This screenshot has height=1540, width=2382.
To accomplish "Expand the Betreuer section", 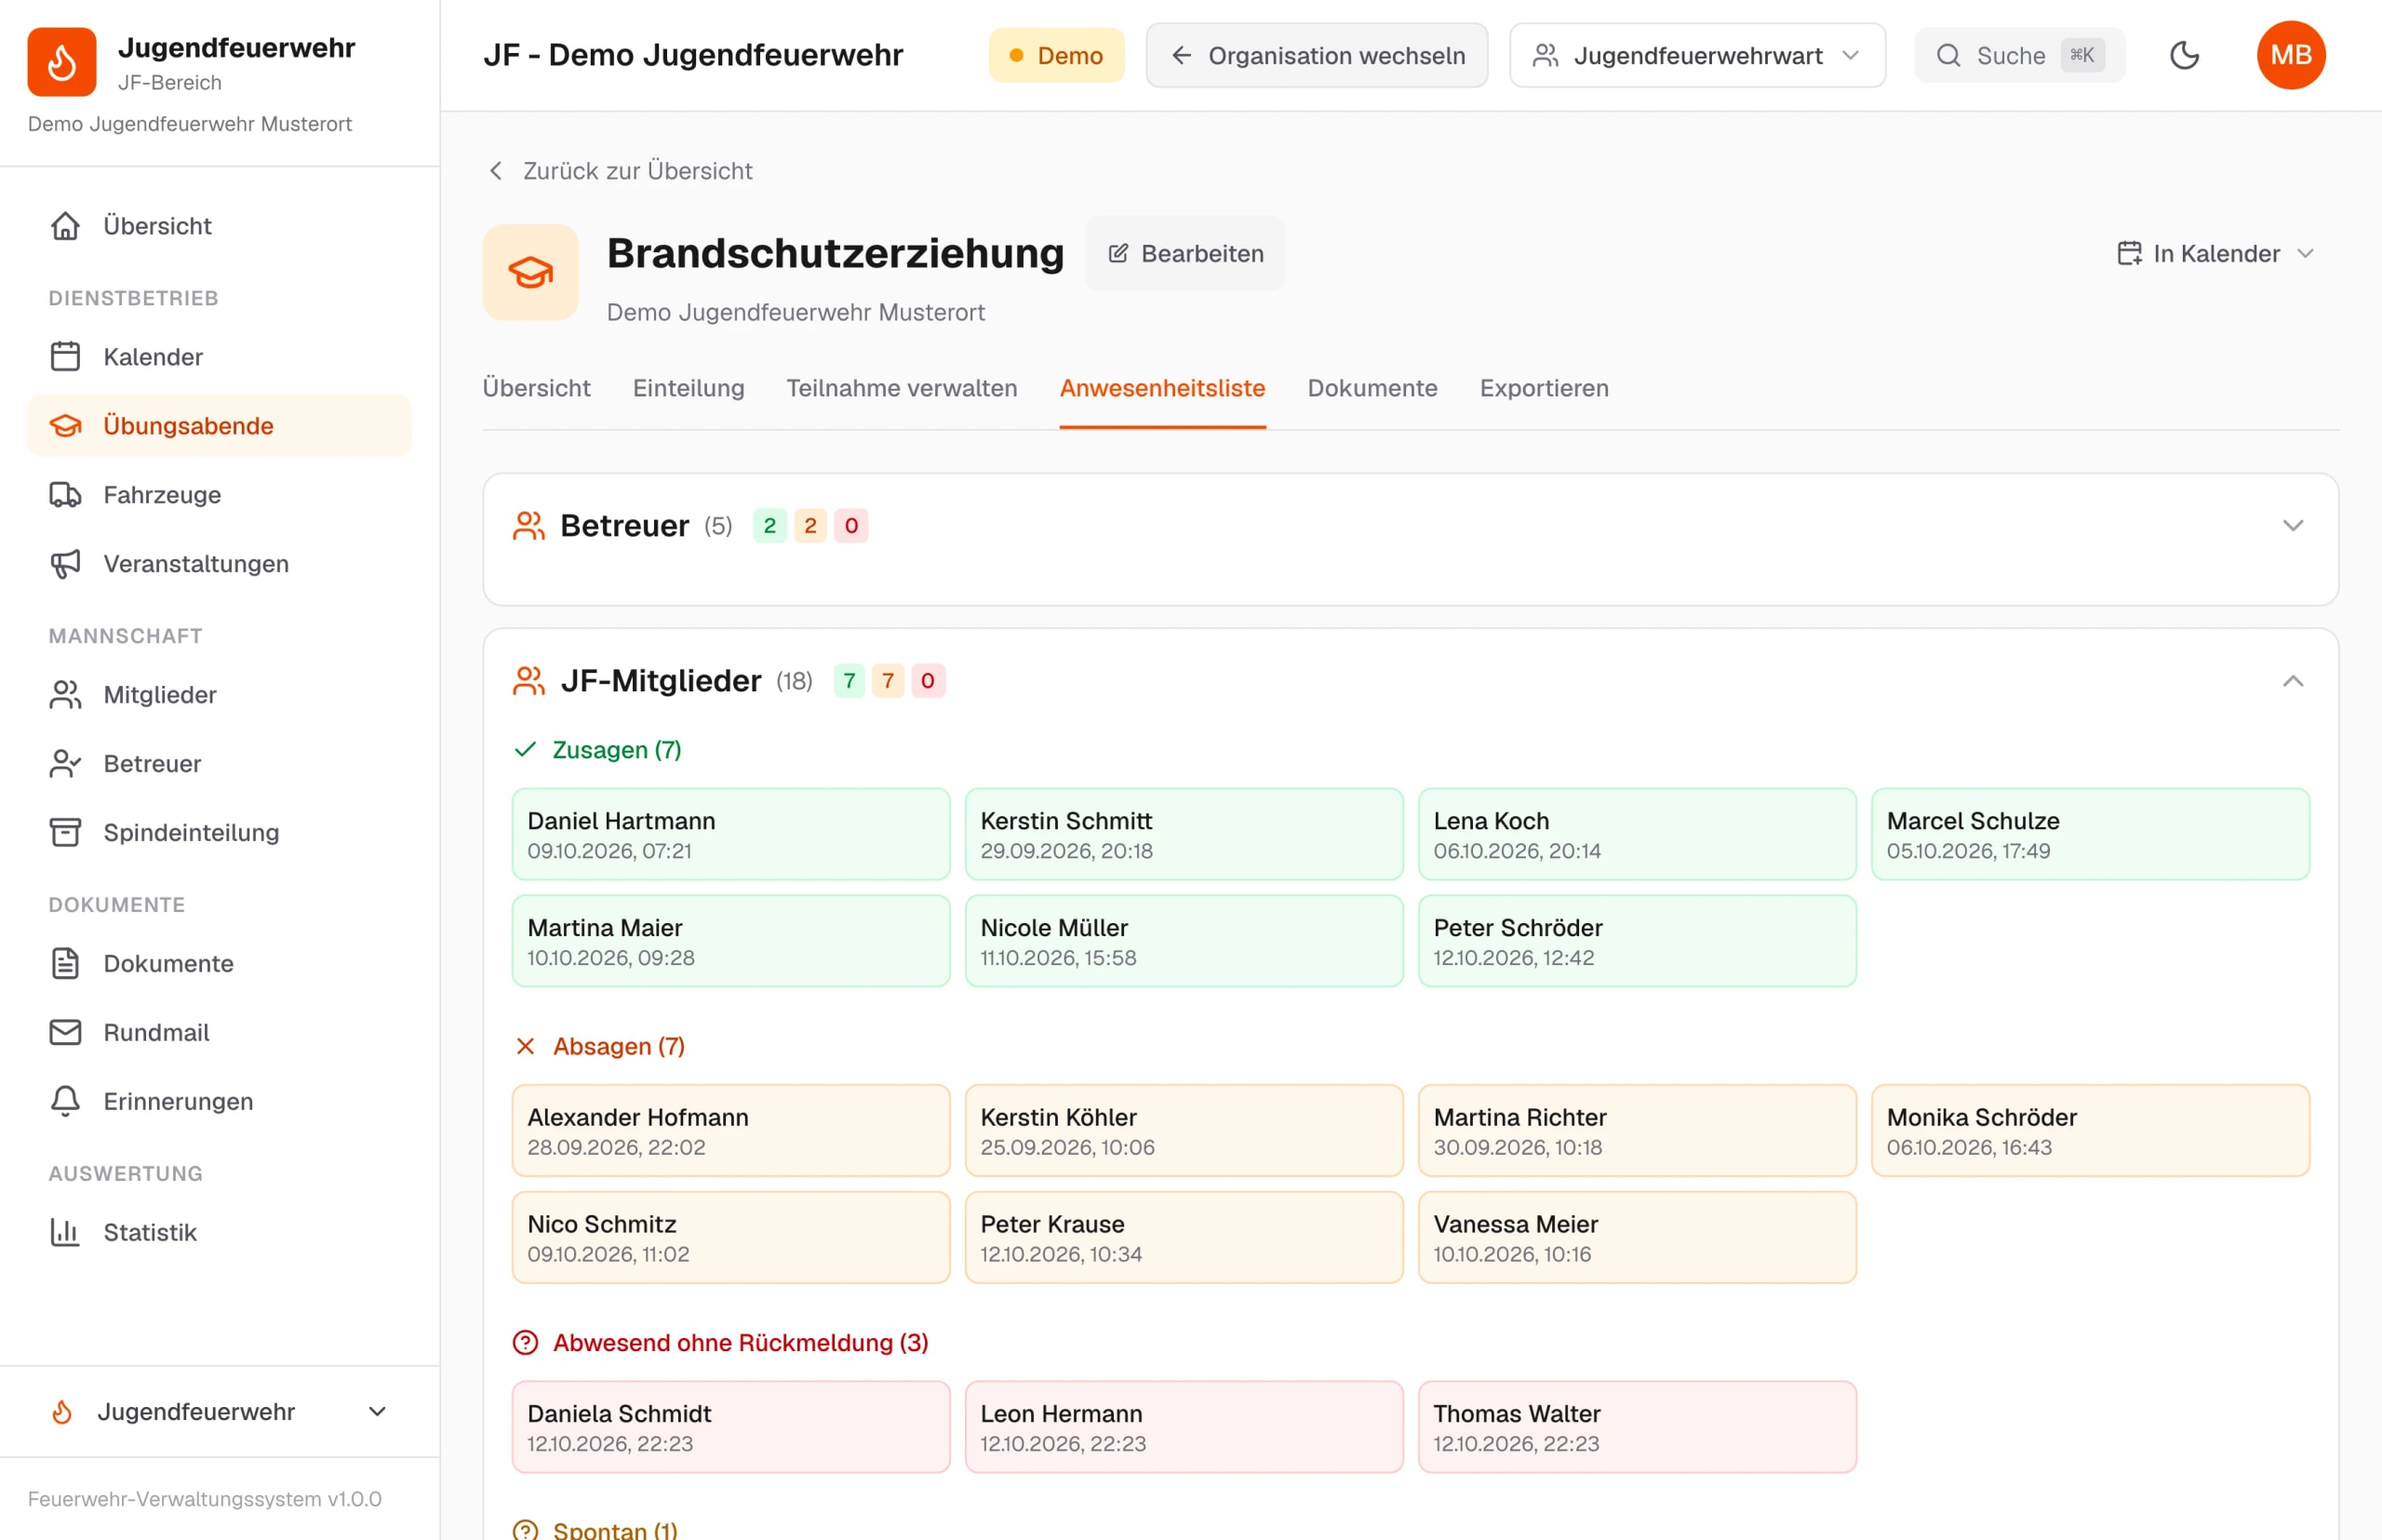I will 2292,526.
